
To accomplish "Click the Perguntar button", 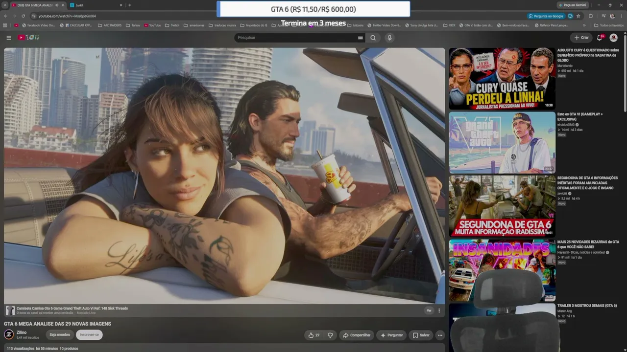I will click(391, 335).
